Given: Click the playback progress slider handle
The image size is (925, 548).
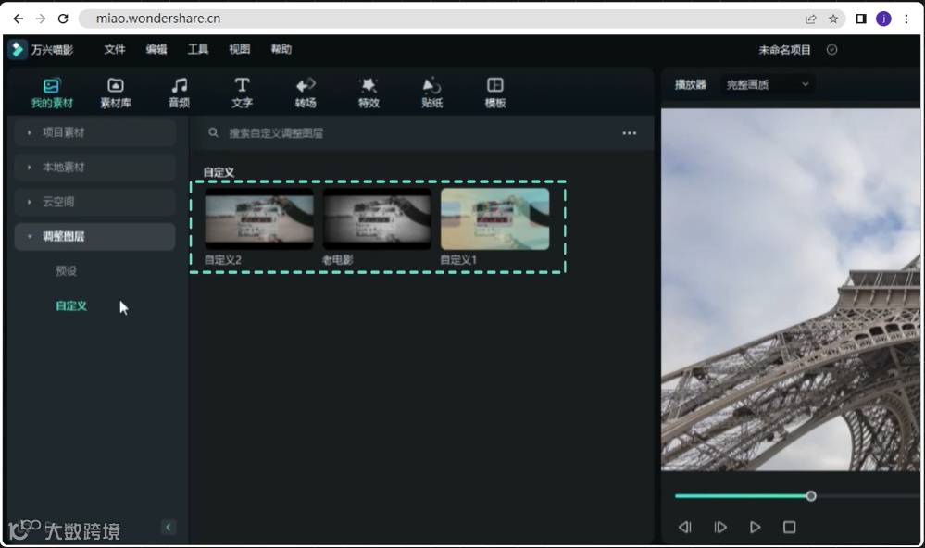Looking at the screenshot, I should coord(811,496).
